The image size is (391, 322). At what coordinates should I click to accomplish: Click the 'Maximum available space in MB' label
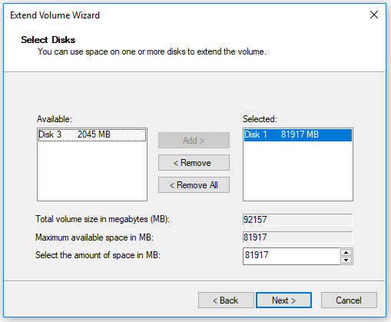[x=94, y=237]
